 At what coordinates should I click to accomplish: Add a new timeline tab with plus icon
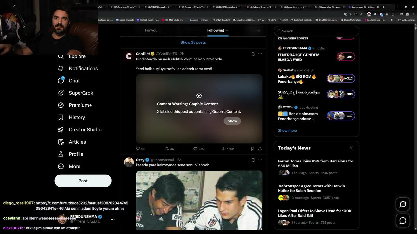259,30
